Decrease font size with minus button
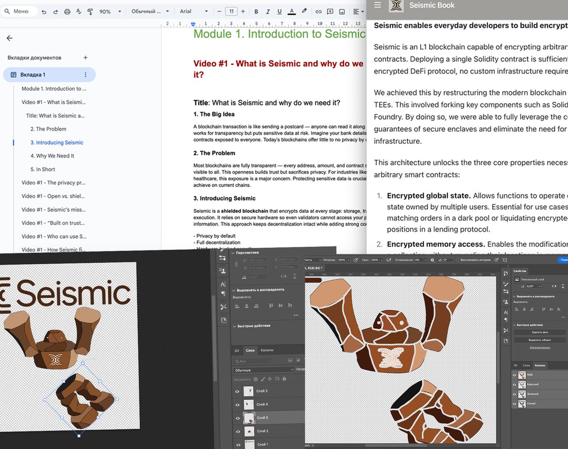Screen dimensions: 568x449 coord(219,11)
